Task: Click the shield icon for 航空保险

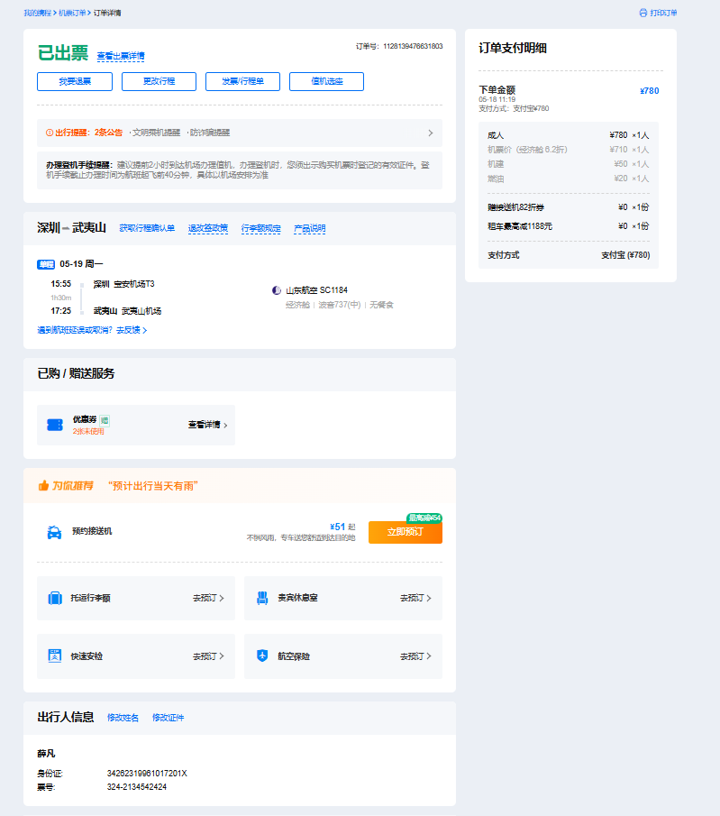Action: pos(262,656)
